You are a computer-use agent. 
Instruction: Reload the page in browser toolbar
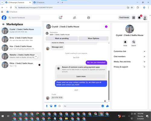tap(11, 8)
